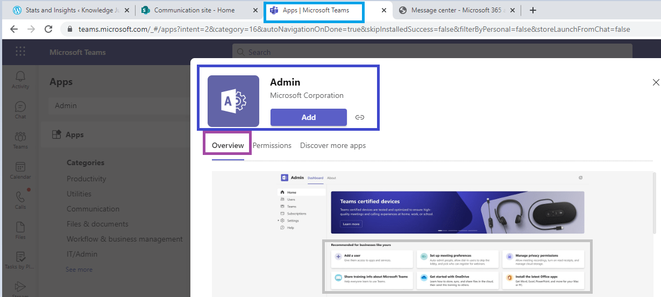661x297 pixels.
Task: Click the Apps section row
Action: coord(115,135)
